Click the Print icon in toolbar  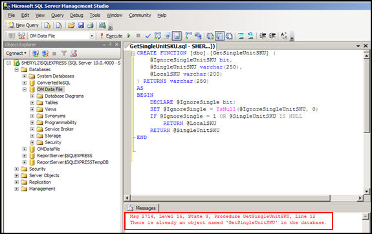coord(90,25)
